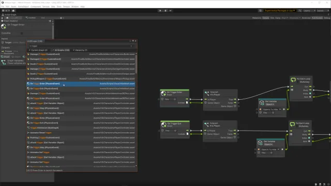Click the Pause button in the Unity toolbar
The height and width of the screenshot is (186, 331).
tap(165, 10)
